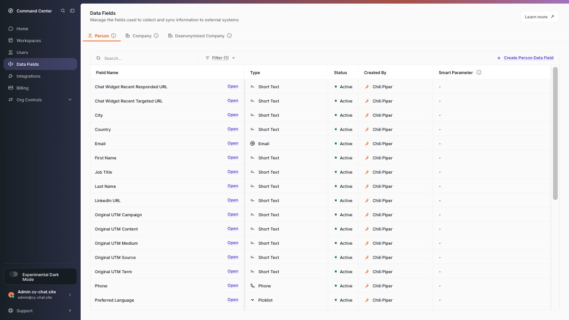
Task: Open the Filter (1) dropdown
Action: tap(220, 58)
